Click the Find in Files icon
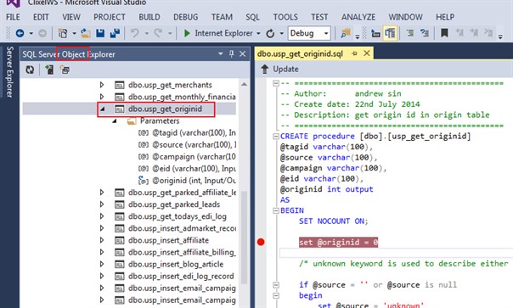 (x=346, y=33)
